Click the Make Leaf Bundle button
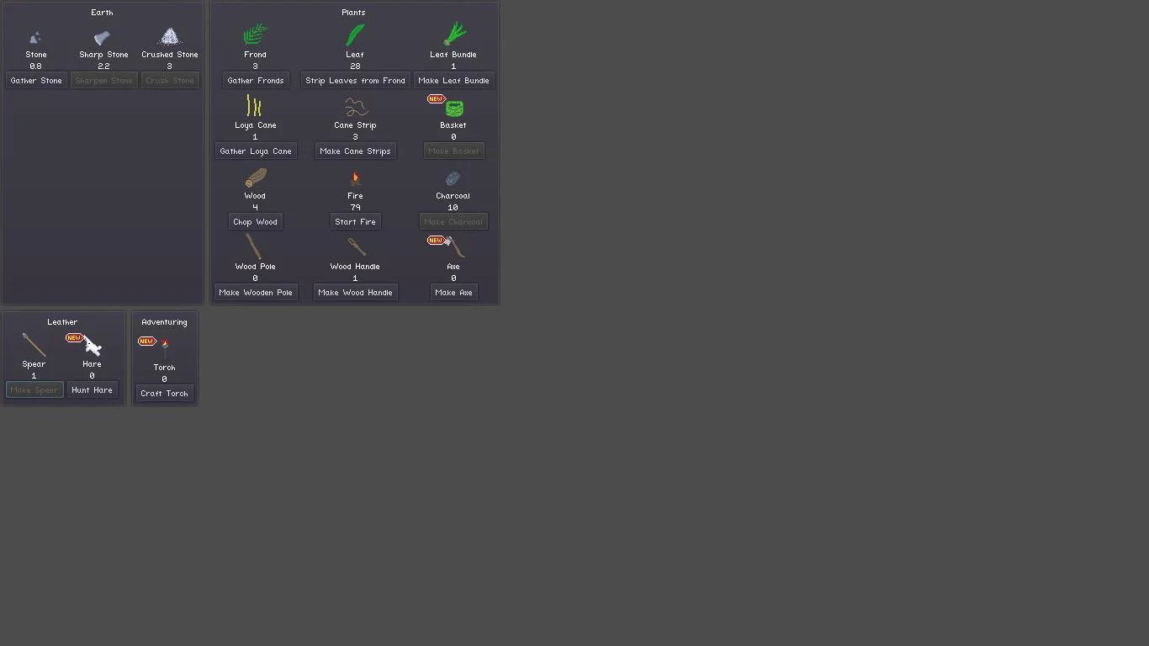1149x646 pixels. tap(453, 81)
